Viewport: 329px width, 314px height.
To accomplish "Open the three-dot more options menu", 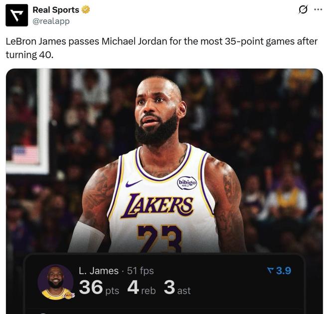I will tap(318, 9).
